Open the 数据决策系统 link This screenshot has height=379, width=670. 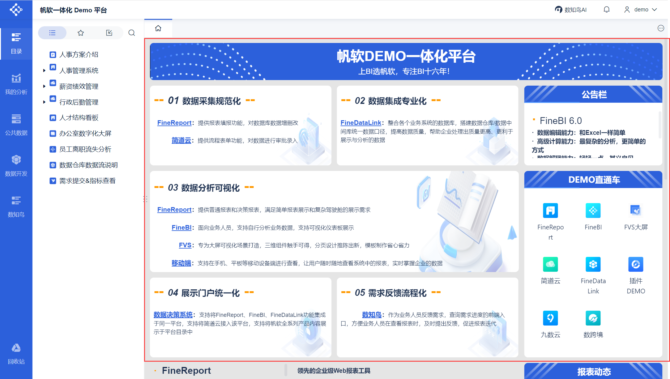[173, 315]
